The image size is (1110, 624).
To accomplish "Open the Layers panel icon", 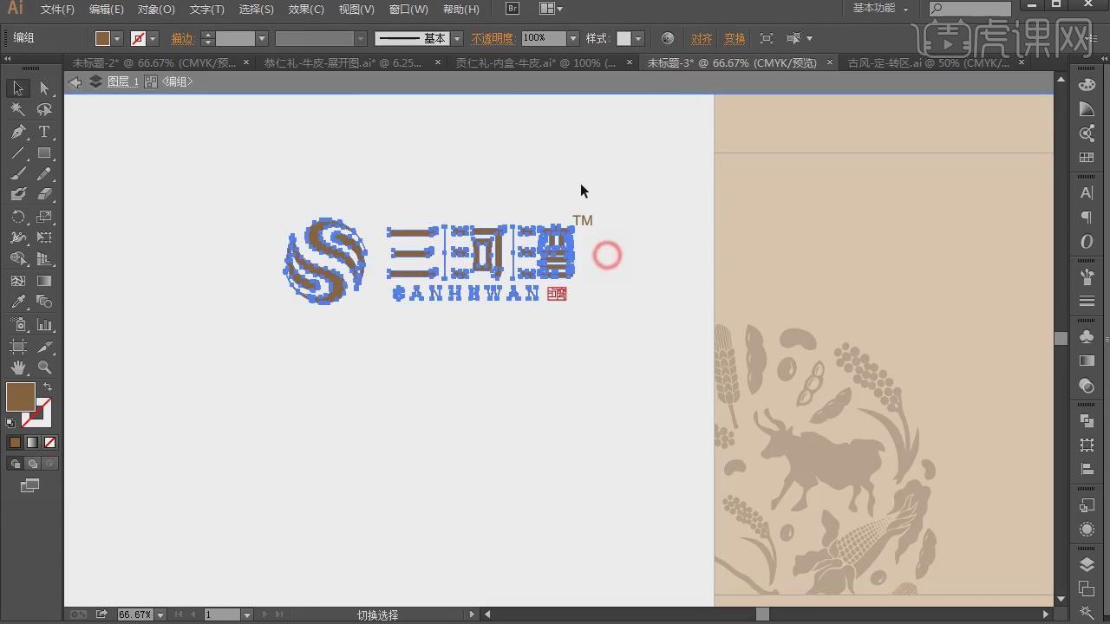I will [x=1087, y=565].
